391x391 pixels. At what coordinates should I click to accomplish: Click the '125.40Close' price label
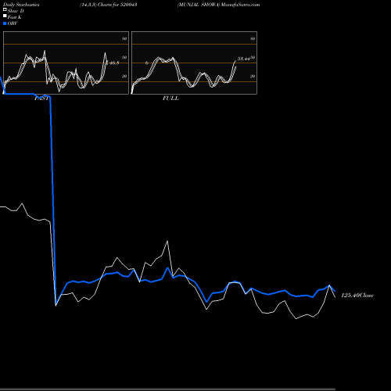coord(357,296)
